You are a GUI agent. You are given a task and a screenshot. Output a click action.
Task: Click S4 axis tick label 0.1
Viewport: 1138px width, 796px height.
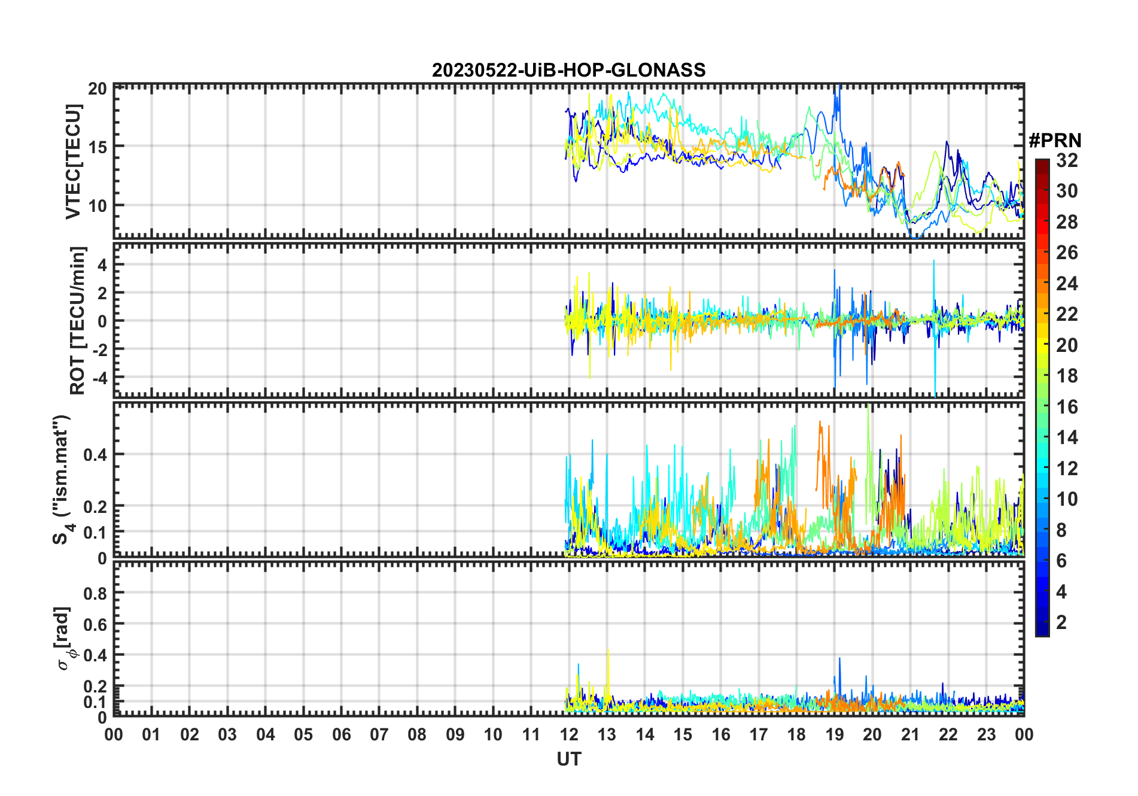pyautogui.click(x=95, y=532)
